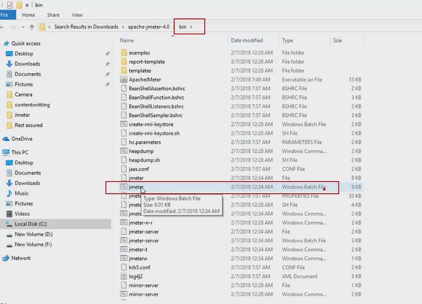Open Videos under This PC
The width and height of the screenshot is (422, 304).
(22, 214)
